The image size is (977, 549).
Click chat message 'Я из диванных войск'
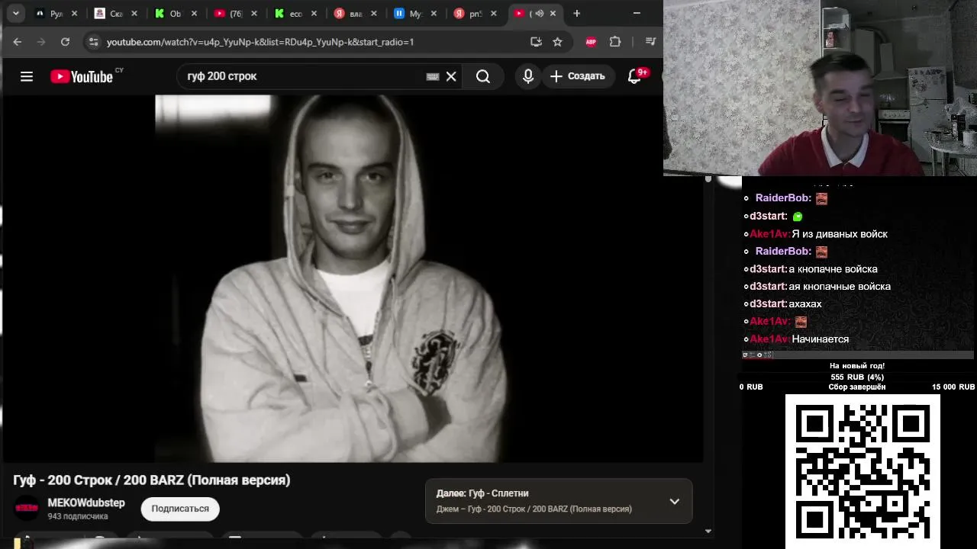(x=840, y=234)
